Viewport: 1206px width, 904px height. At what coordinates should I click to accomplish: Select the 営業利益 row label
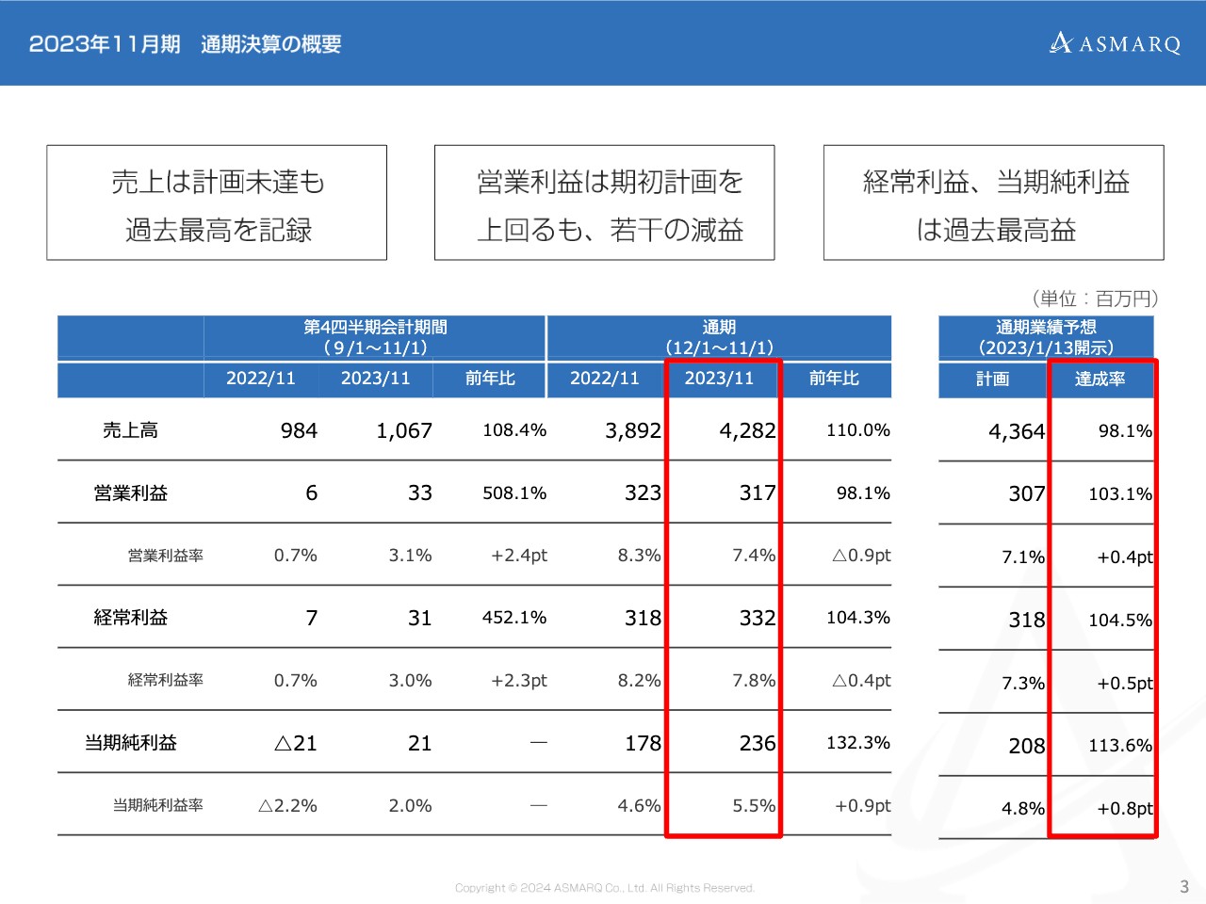coord(130,493)
